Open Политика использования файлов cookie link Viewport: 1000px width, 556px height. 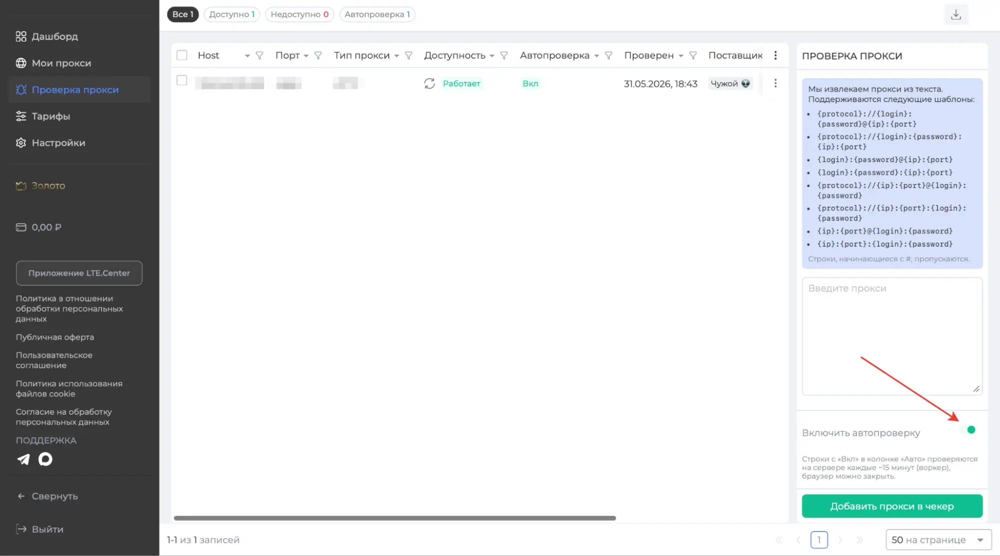(69, 389)
